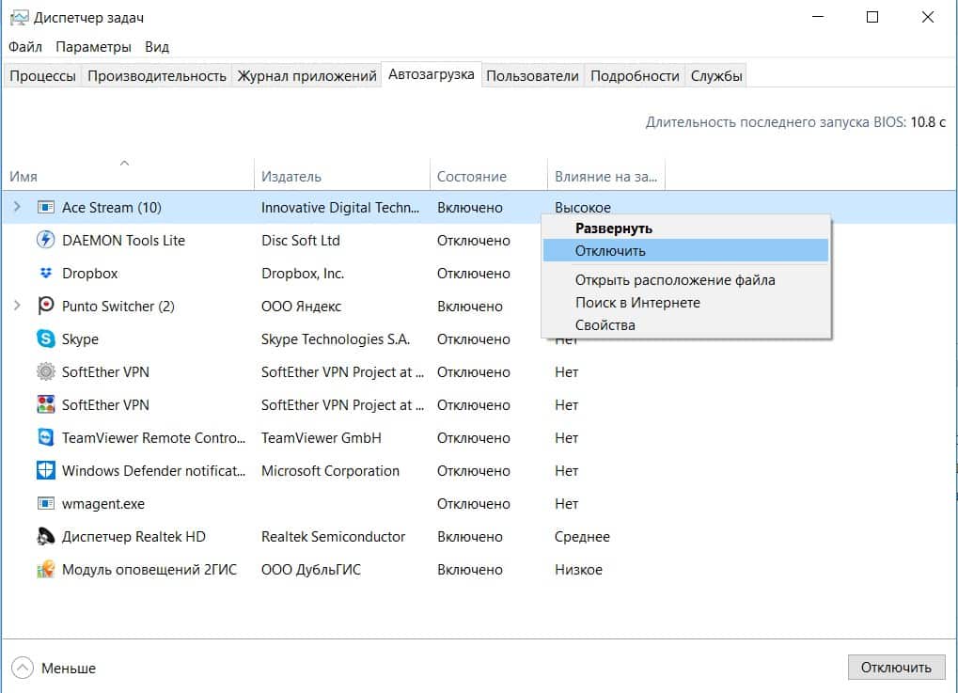Image resolution: width=958 pixels, height=693 pixels.
Task: Click the Punto Switcher icon
Action: [x=45, y=307]
